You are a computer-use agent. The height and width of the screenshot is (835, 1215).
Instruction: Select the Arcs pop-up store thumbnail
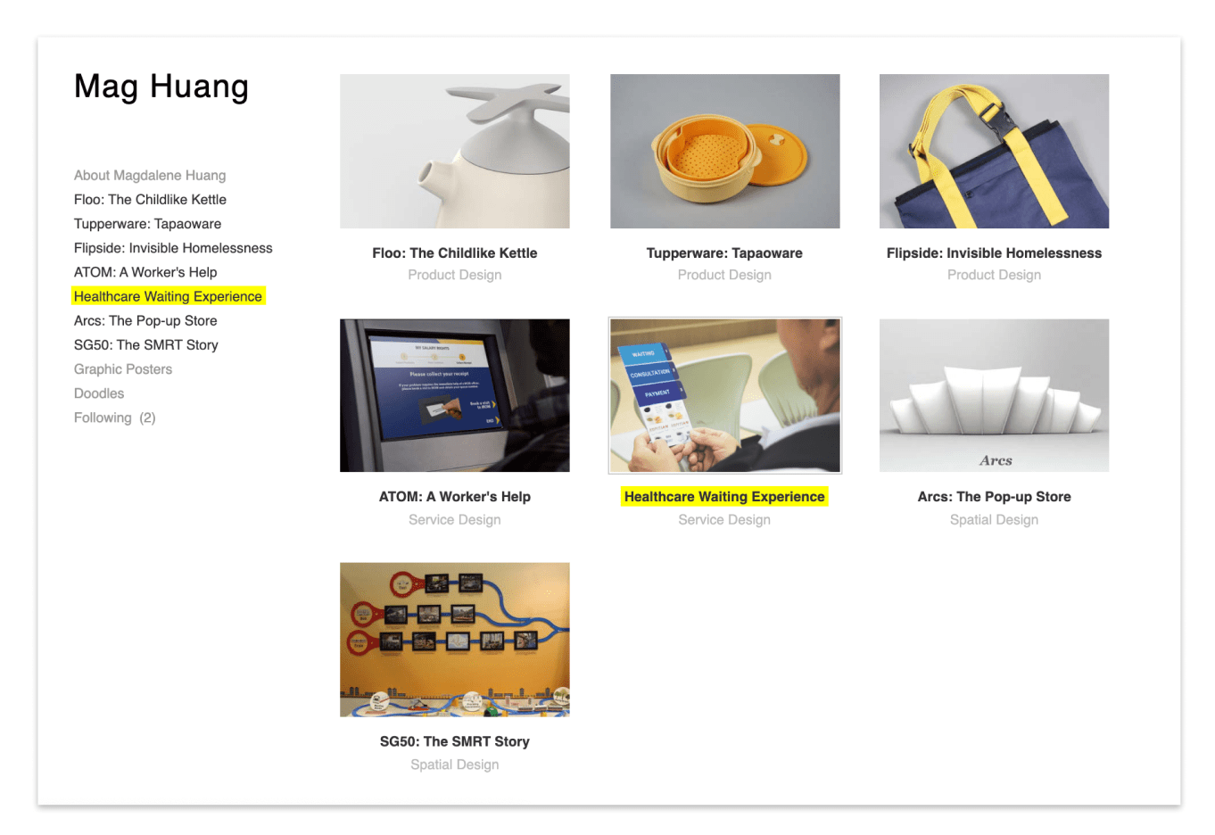[994, 395]
